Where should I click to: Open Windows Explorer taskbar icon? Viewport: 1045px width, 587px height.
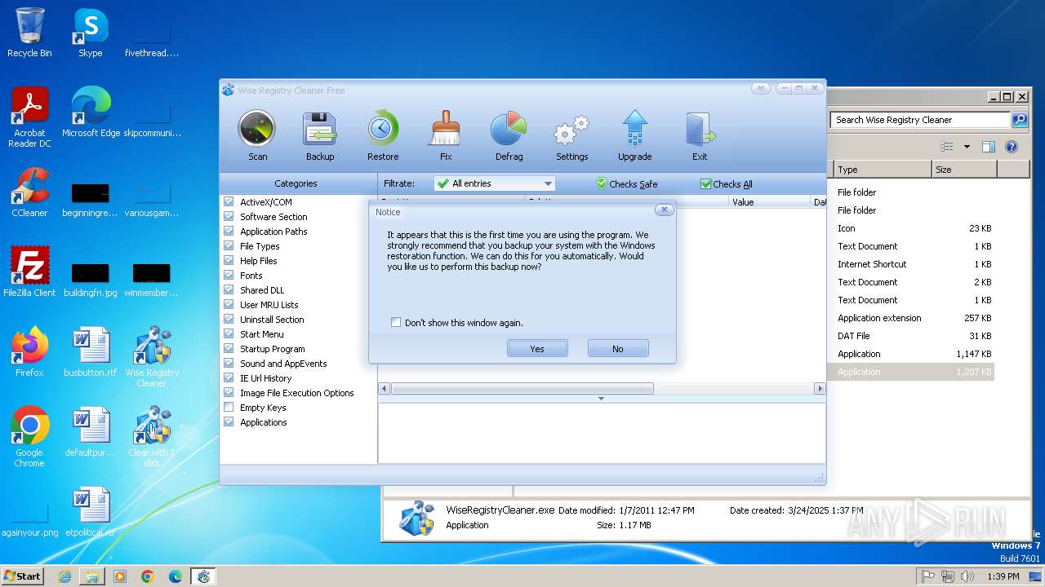coord(92,576)
